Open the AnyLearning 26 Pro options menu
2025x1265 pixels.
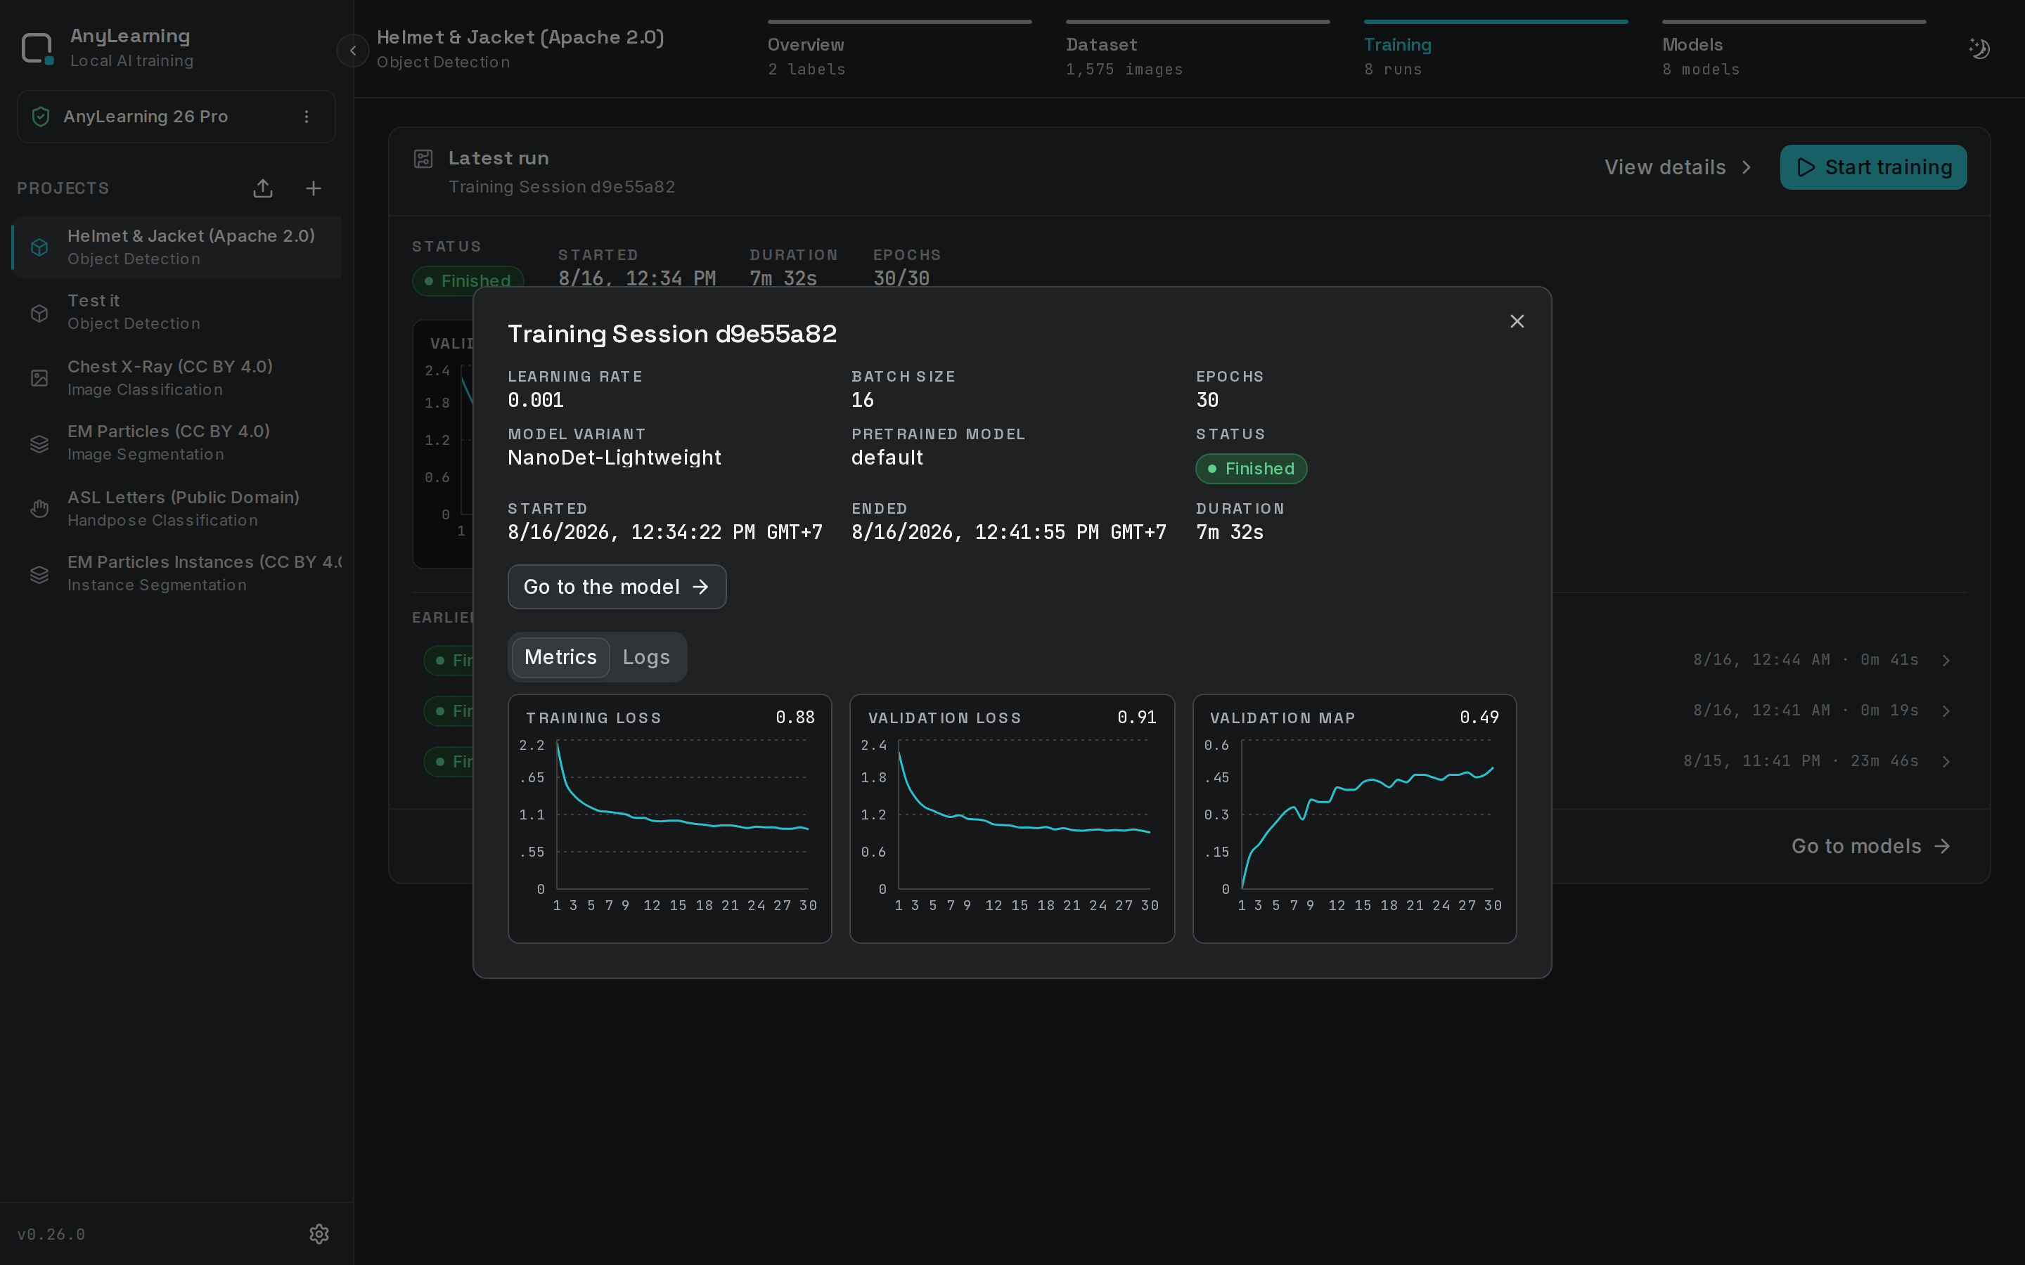(307, 116)
